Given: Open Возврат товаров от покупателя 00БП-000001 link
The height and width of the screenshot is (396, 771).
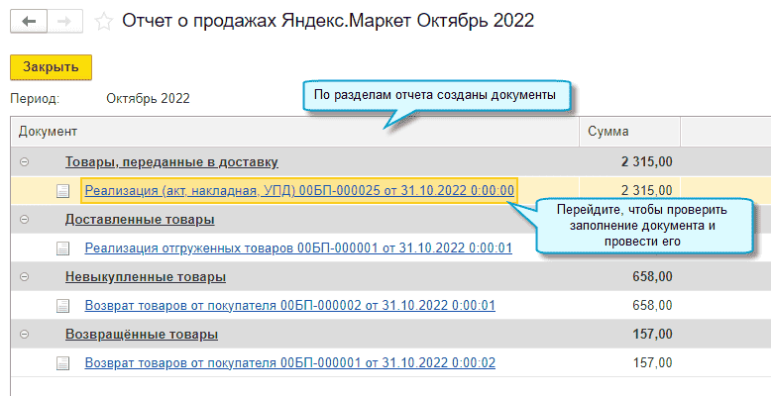Looking at the screenshot, I should tap(290, 362).
